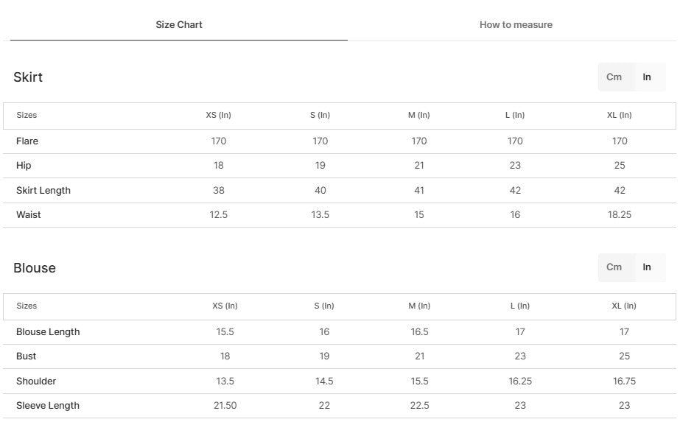The width and height of the screenshot is (680, 436).
Task: Click the Shoulder row label
Action: (x=36, y=381)
